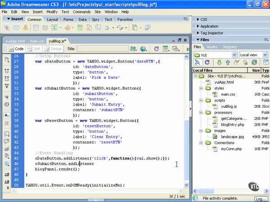Click the Email Link icon

click(17, 28)
